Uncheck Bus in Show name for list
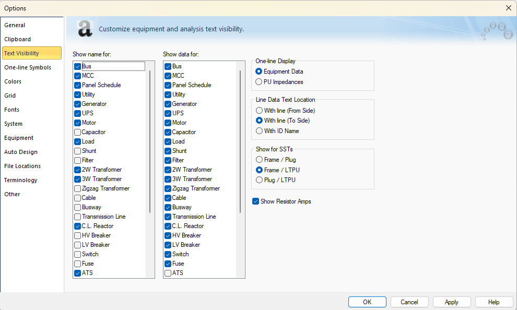 tap(77, 67)
